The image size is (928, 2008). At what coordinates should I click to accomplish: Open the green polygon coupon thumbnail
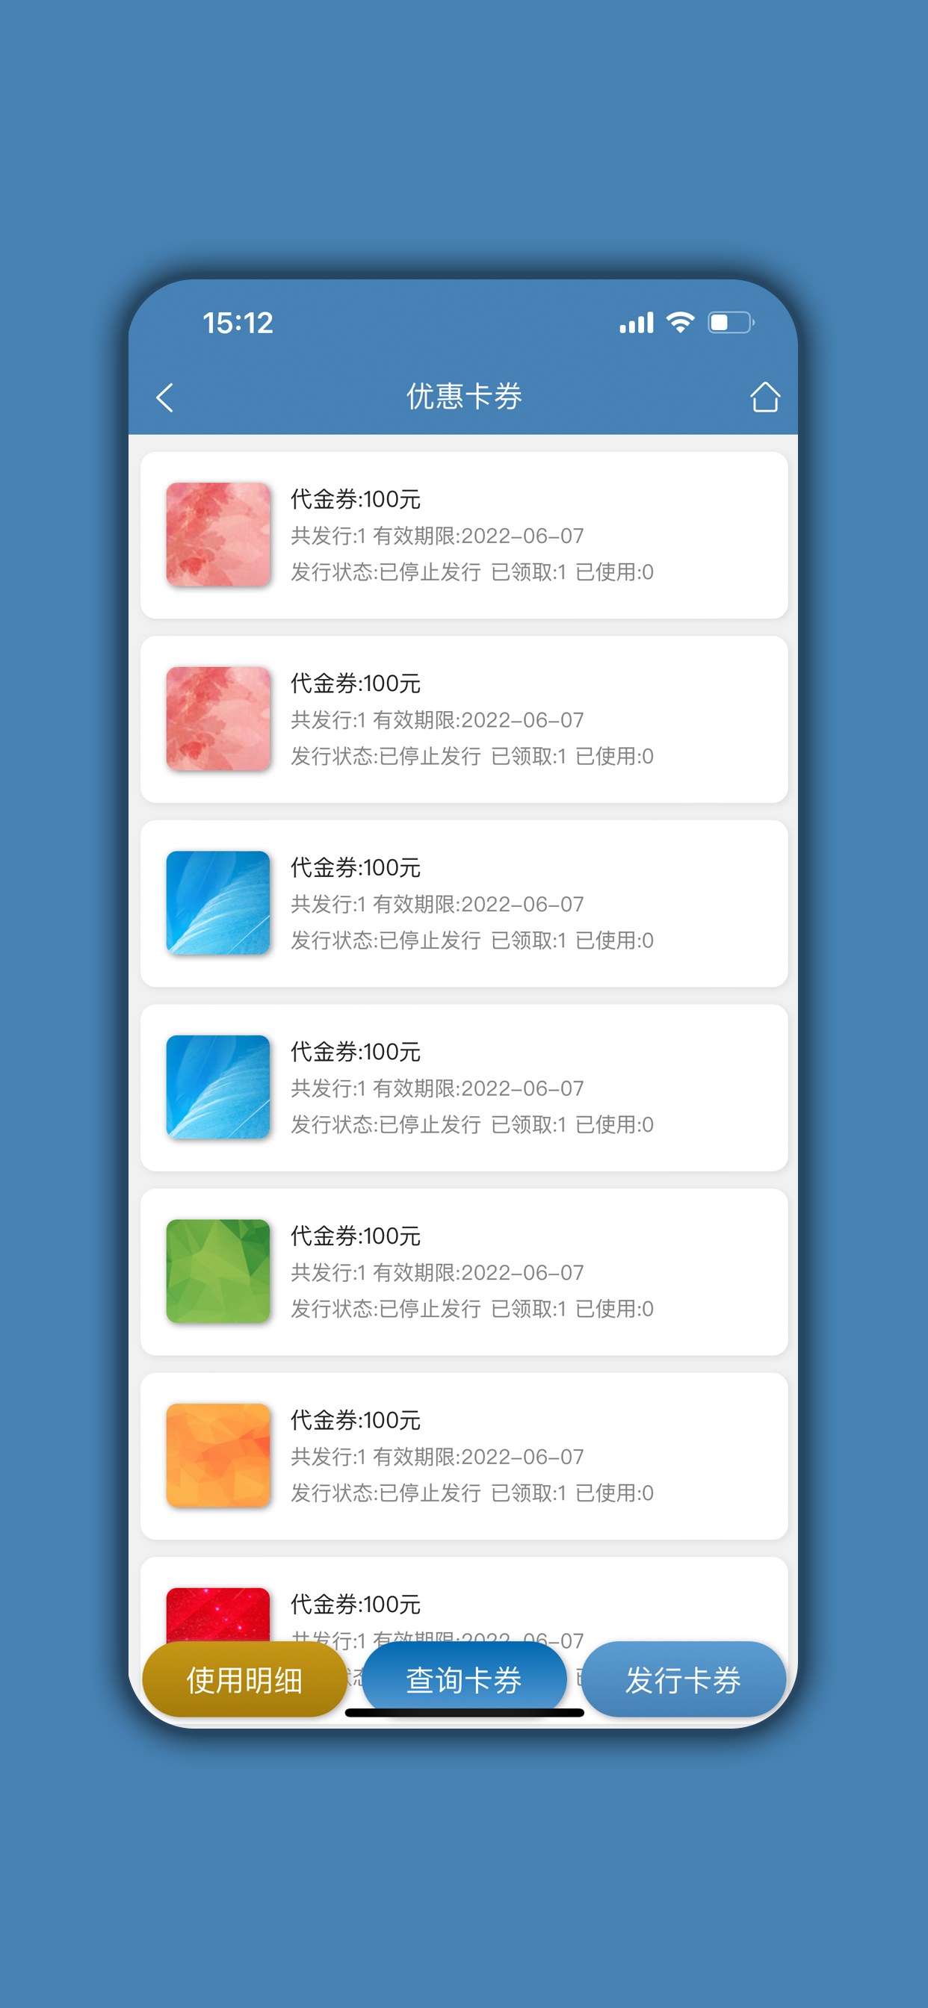coord(218,1271)
